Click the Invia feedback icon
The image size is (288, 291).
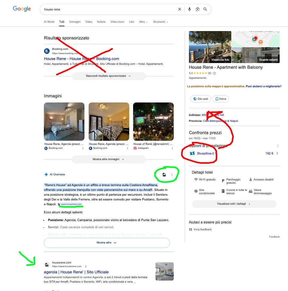click(x=190, y=229)
